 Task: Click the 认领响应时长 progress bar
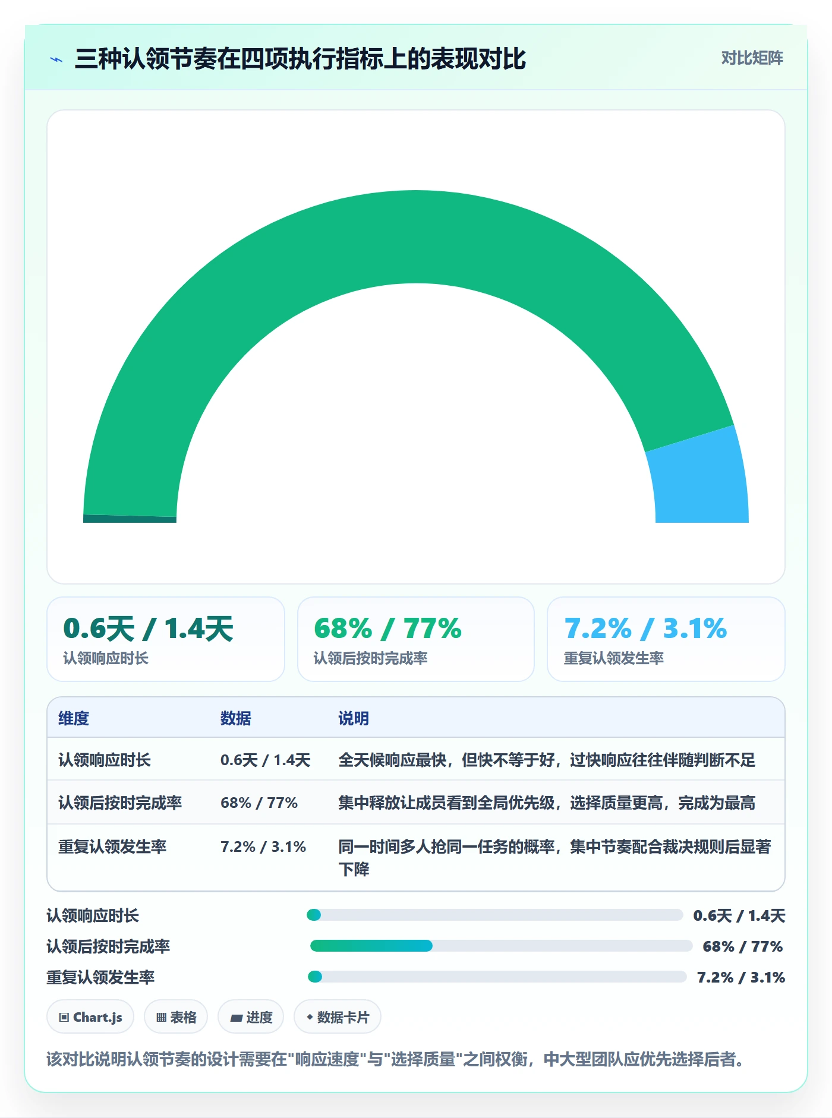[495, 915]
